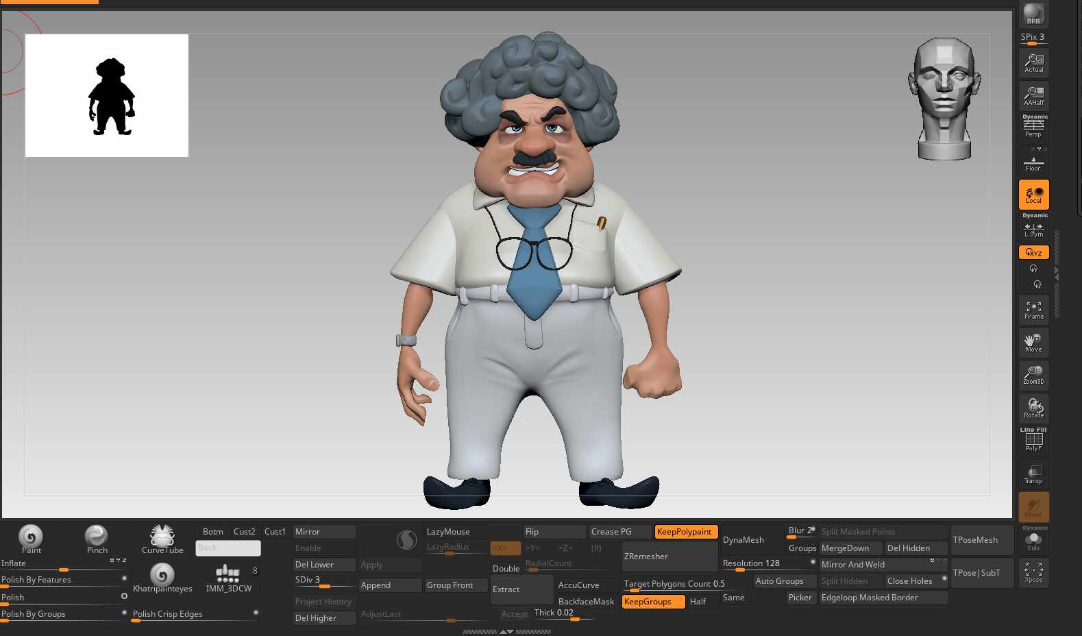1082x636 pixels.
Task: Toggle Double sided extraction
Action: tap(506, 569)
